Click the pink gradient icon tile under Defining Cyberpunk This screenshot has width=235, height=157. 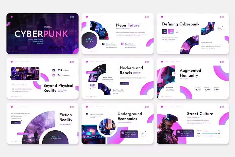tap(171, 31)
